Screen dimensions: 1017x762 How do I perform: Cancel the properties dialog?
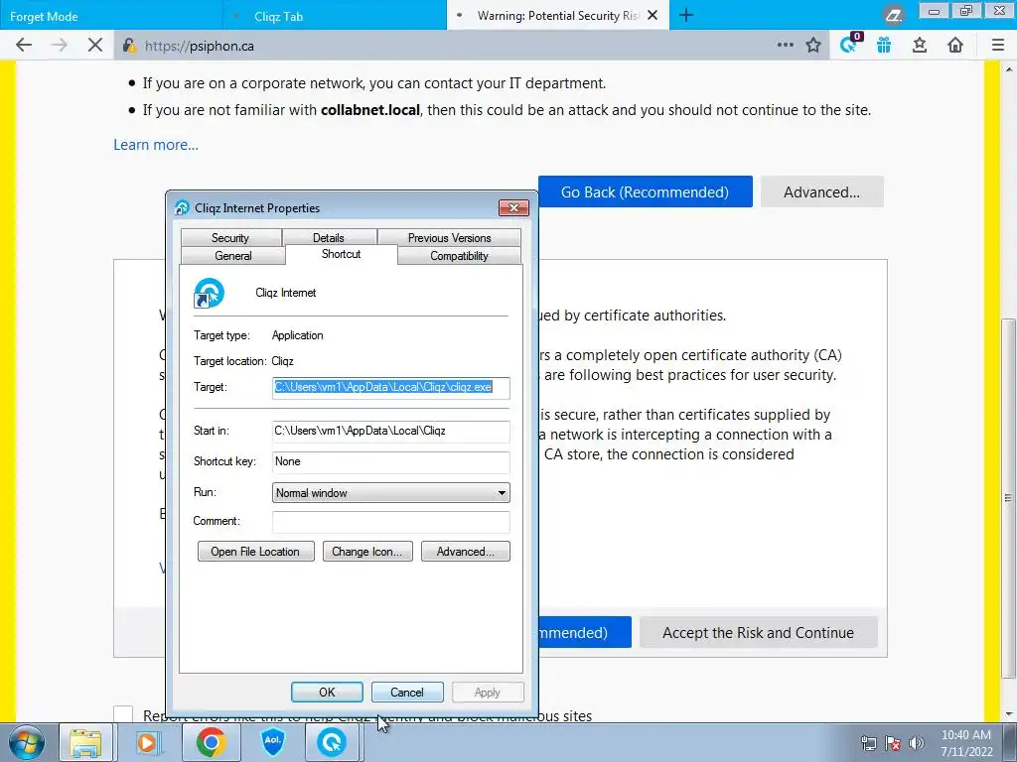point(406,692)
